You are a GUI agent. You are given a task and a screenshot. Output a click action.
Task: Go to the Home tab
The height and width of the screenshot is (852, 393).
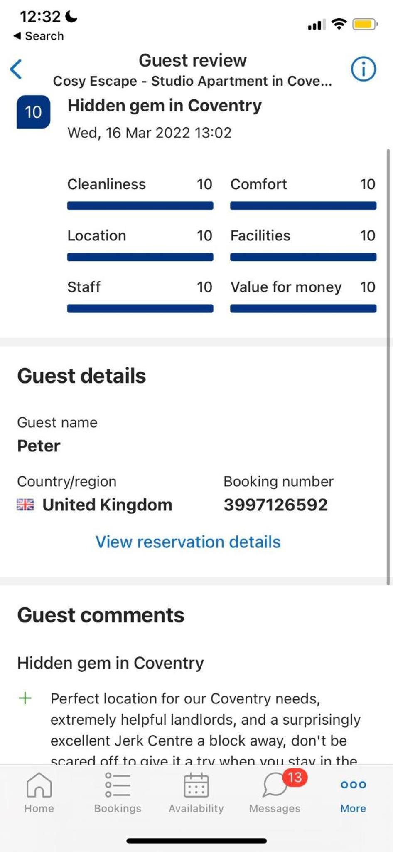click(39, 793)
